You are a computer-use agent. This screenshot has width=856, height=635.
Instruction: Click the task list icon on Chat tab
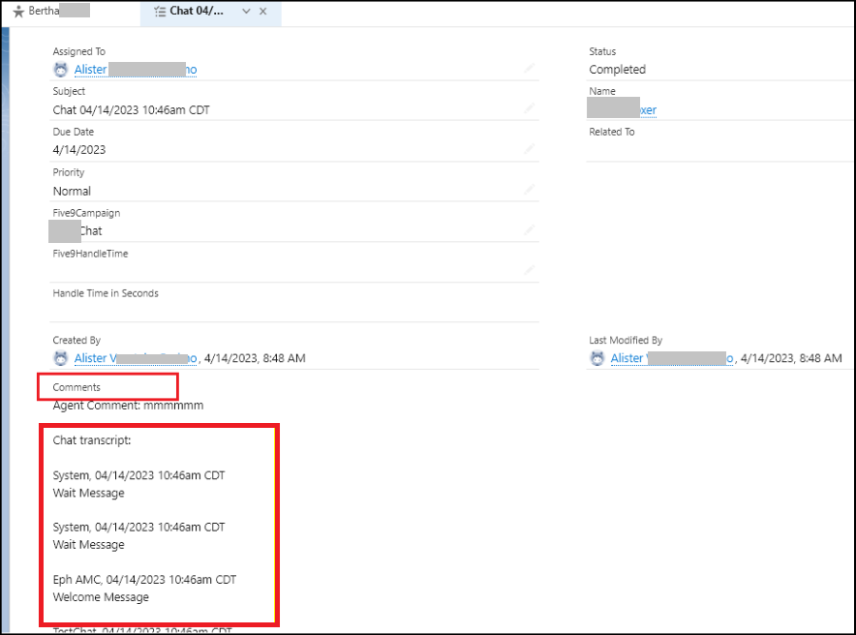(x=160, y=11)
